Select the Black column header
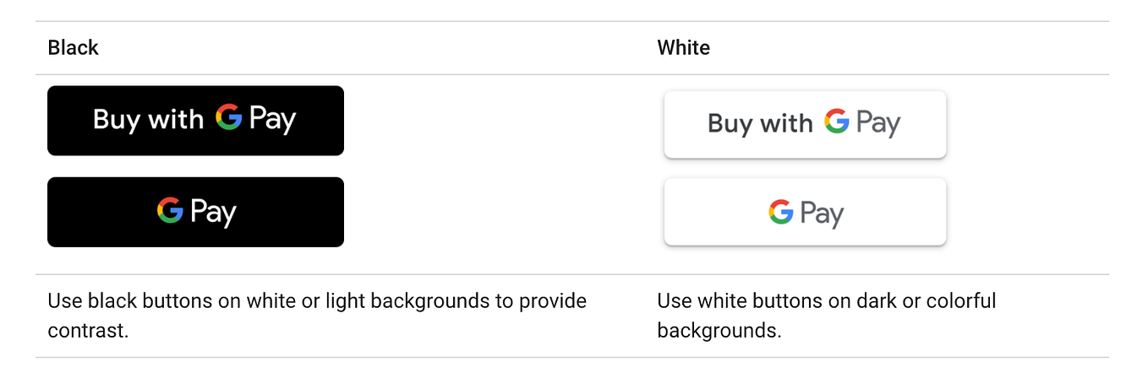Screen dimensions: 1148x389 tap(73, 48)
